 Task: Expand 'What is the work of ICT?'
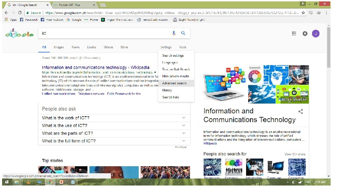tap(114, 118)
